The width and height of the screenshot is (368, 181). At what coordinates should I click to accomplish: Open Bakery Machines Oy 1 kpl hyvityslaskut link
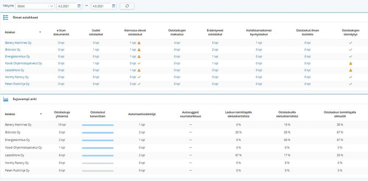click(259, 43)
